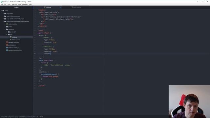The height and width of the screenshot is (118, 210).
Task: Click the package.json file icon
Action: (7, 45)
